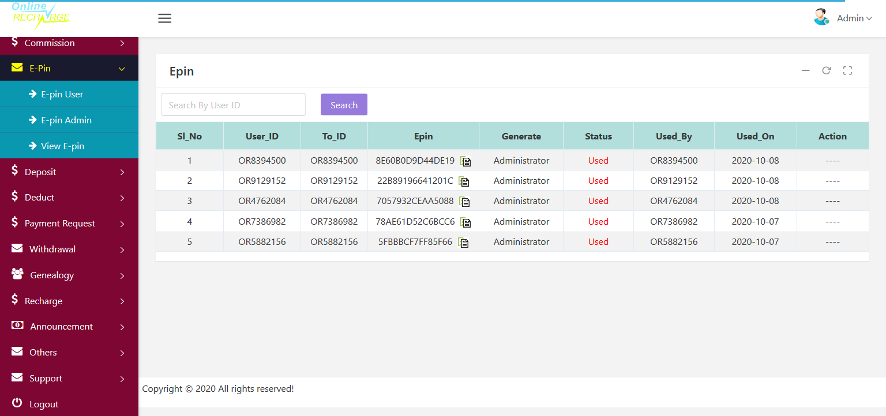Image resolution: width=886 pixels, height=416 pixels.
Task: Expand the Withdrawal menu chevron
Action: point(122,250)
